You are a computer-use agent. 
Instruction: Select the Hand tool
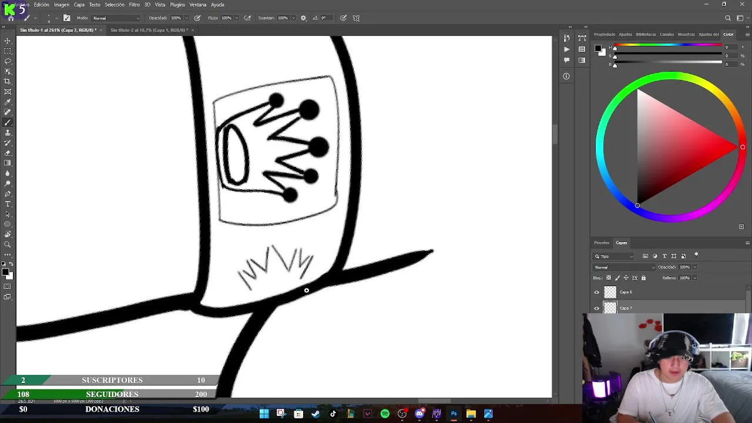(8, 234)
